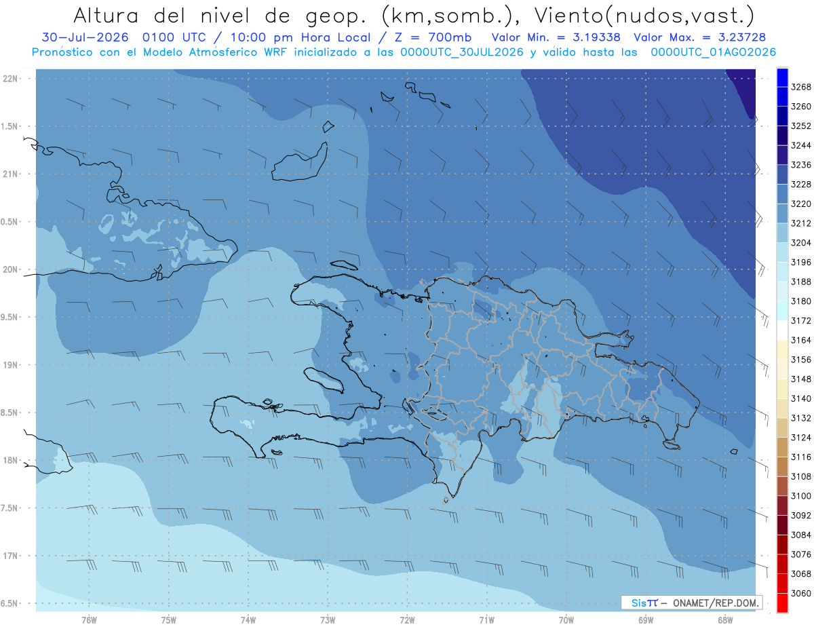Select the 3252 color bar value
Screen dimensions: 814x629
[801, 126]
